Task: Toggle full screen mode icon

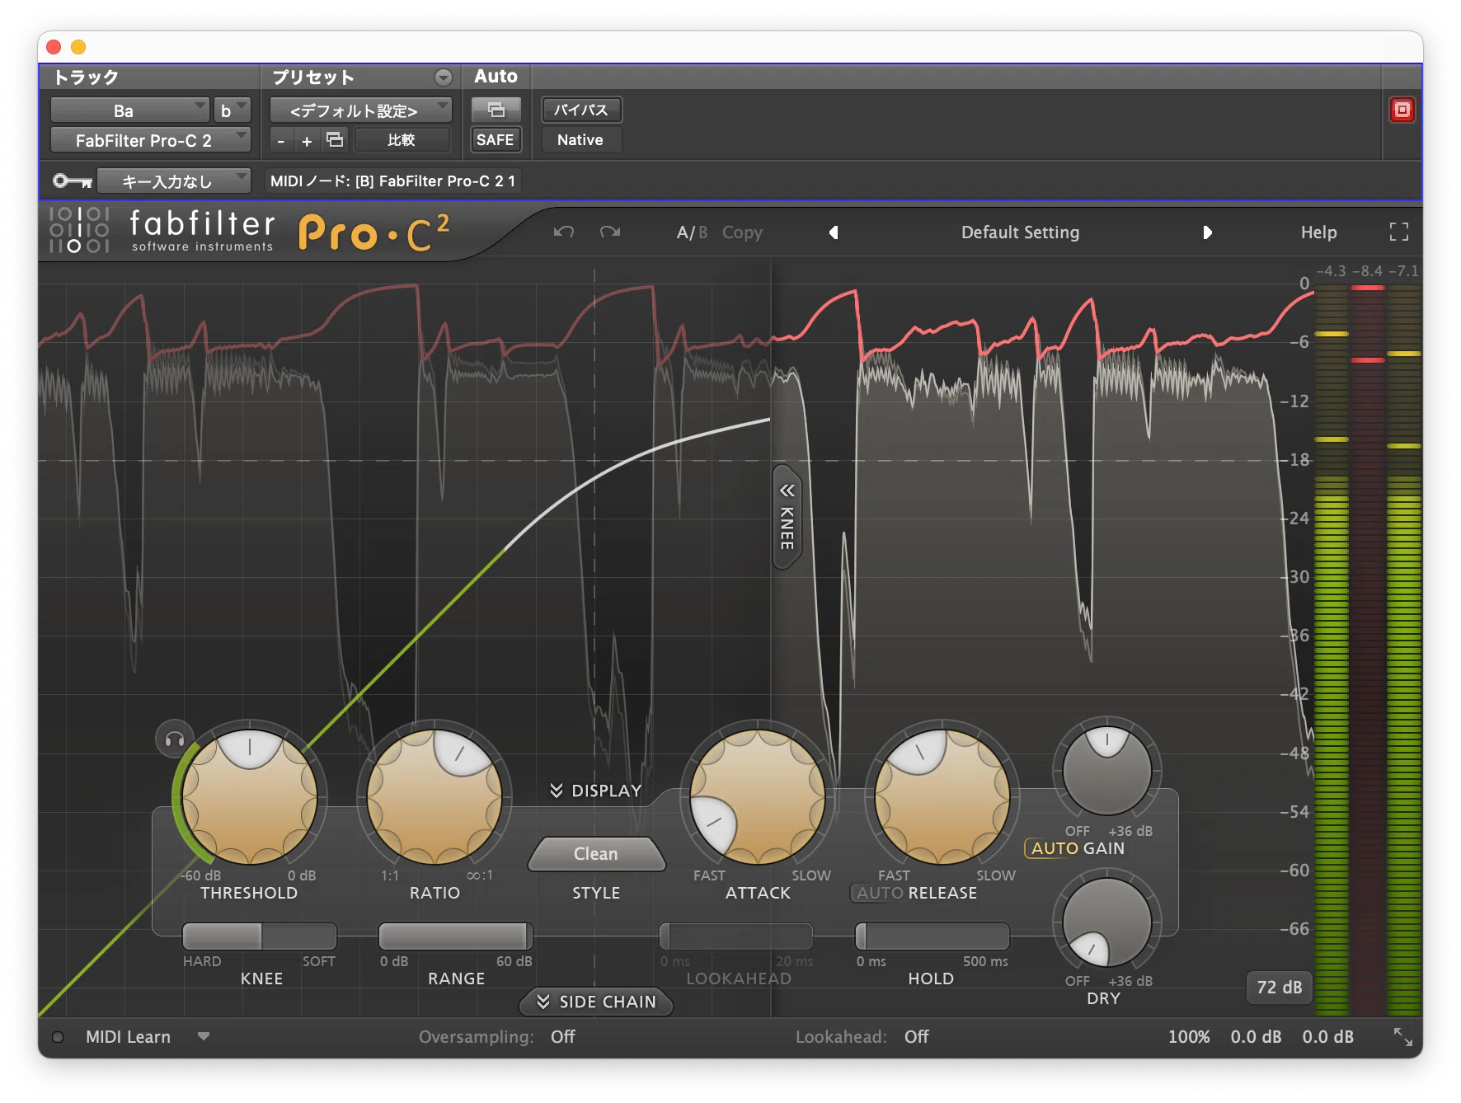Action: [x=1398, y=232]
